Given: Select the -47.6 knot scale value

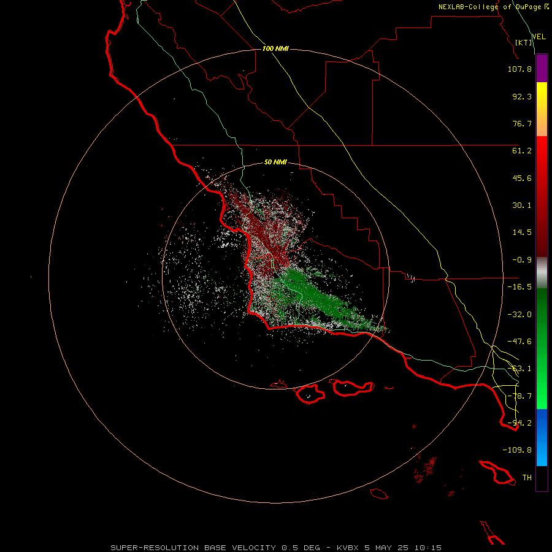Looking at the screenshot, I should 519,342.
